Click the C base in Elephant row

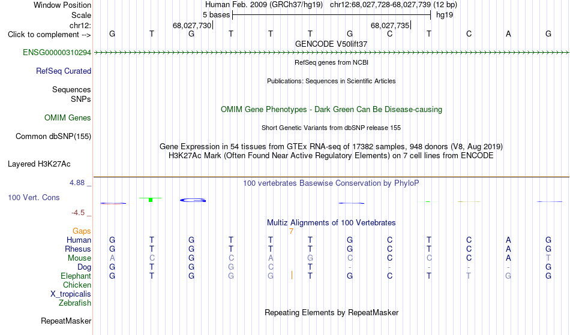pyautogui.click(x=389, y=276)
